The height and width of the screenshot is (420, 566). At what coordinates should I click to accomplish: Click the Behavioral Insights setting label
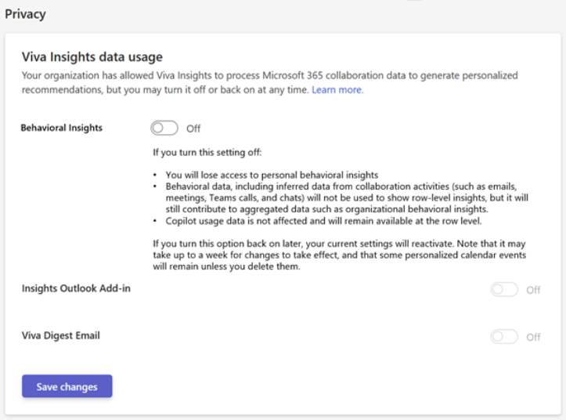[61, 128]
